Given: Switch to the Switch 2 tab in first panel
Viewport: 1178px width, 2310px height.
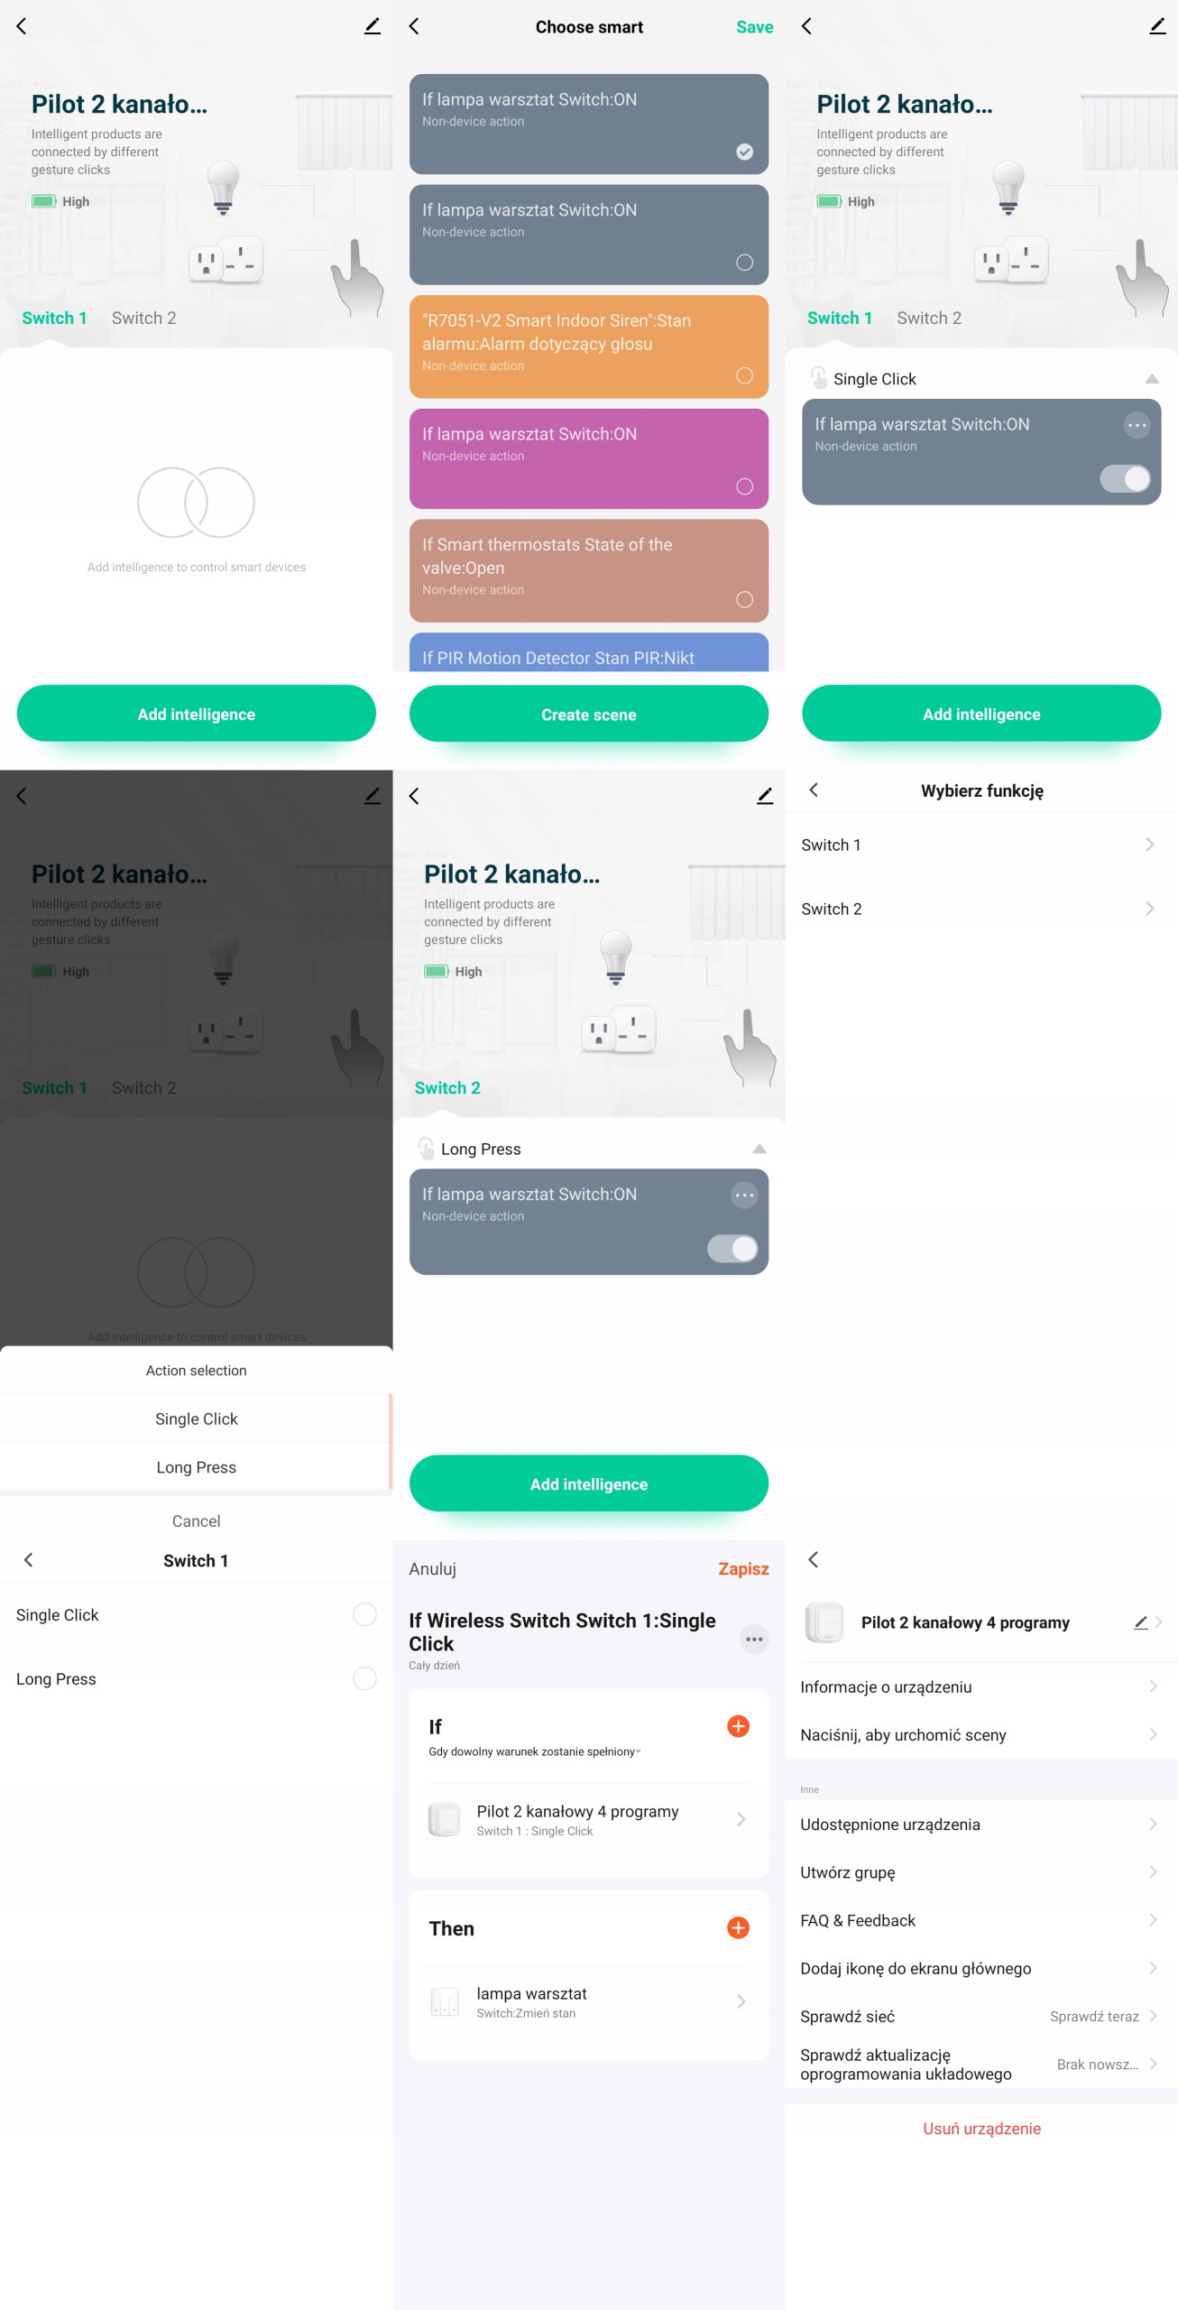Looking at the screenshot, I should click(144, 318).
